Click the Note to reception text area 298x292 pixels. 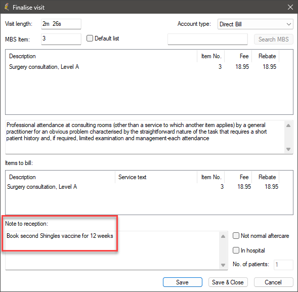pyautogui.click(x=112, y=251)
